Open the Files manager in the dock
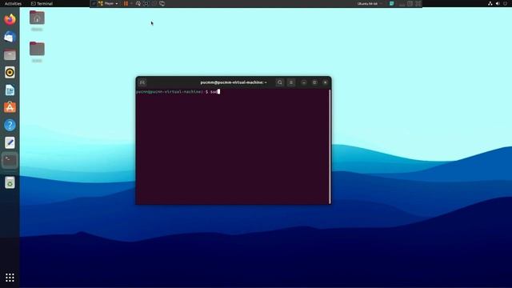Viewport: 512px width, 288px height. (10, 54)
